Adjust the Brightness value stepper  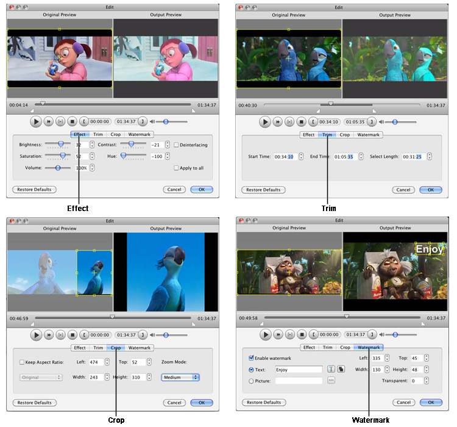click(92, 145)
